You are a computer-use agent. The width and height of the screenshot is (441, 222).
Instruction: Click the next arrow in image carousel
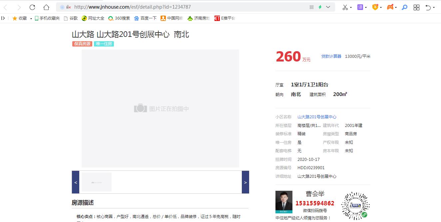(245, 182)
